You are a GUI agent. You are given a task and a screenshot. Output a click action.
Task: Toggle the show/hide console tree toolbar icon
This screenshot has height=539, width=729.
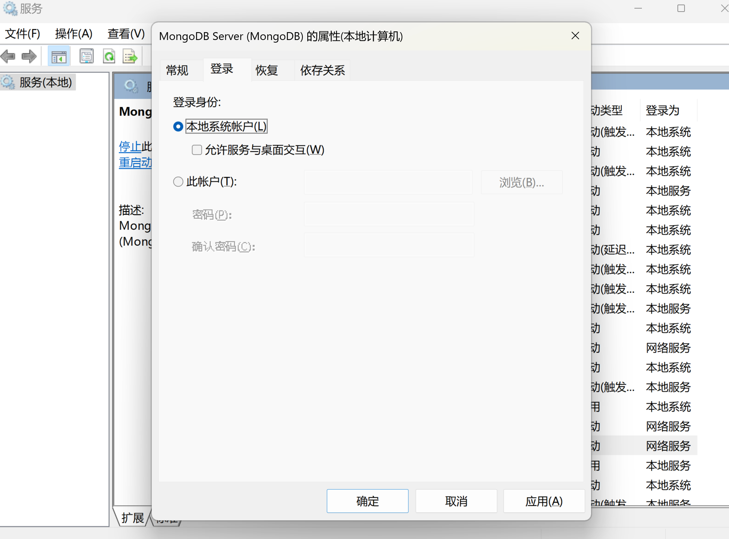[59, 57]
